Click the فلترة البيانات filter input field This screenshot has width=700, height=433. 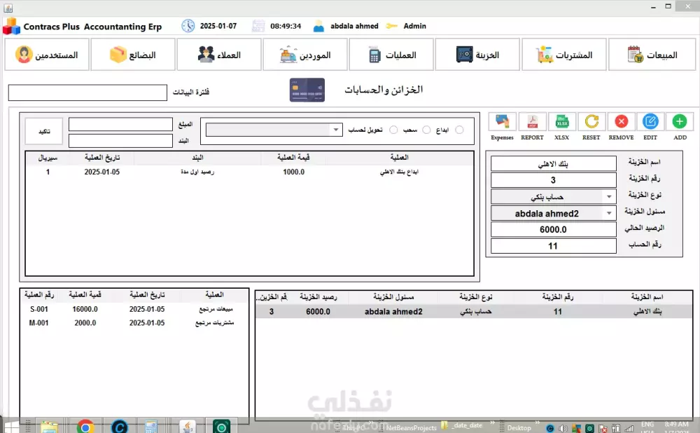point(87,92)
